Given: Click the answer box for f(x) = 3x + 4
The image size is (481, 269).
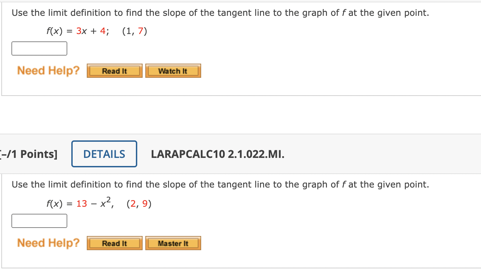Looking at the screenshot, I should click(39, 48).
